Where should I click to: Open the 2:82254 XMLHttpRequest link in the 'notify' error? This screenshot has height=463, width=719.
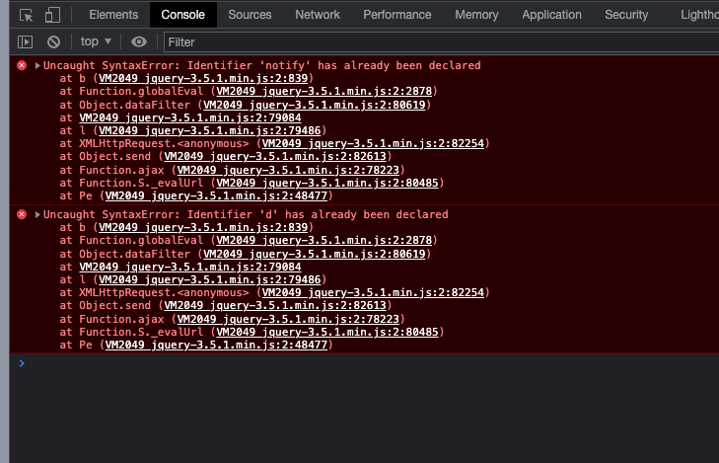(x=373, y=143)
